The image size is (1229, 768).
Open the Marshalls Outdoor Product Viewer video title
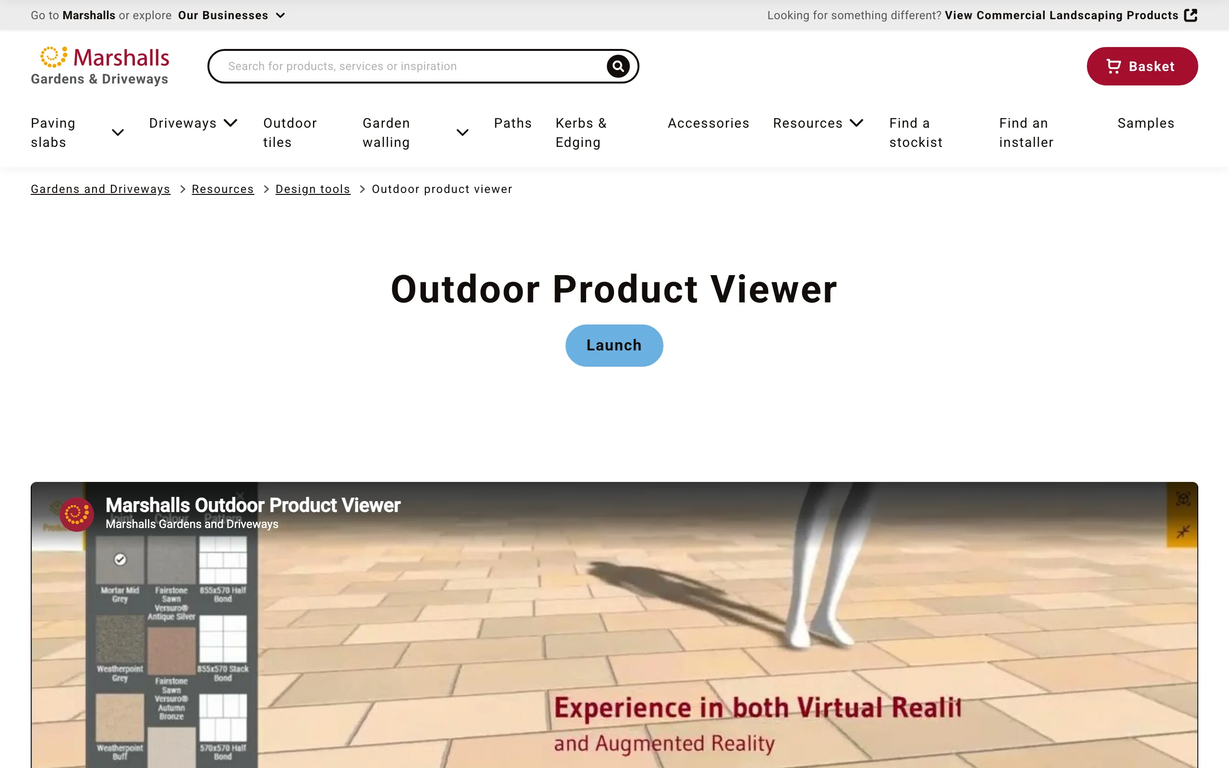253,505
